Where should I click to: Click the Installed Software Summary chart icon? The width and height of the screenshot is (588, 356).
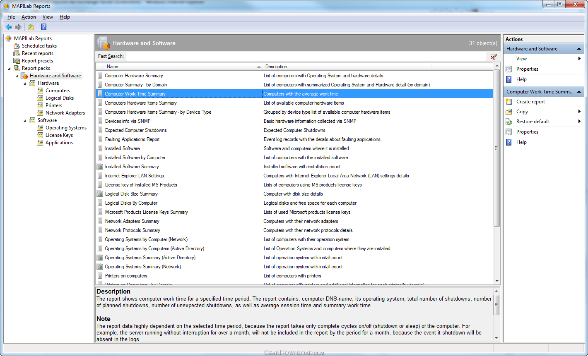coord(100,167)
